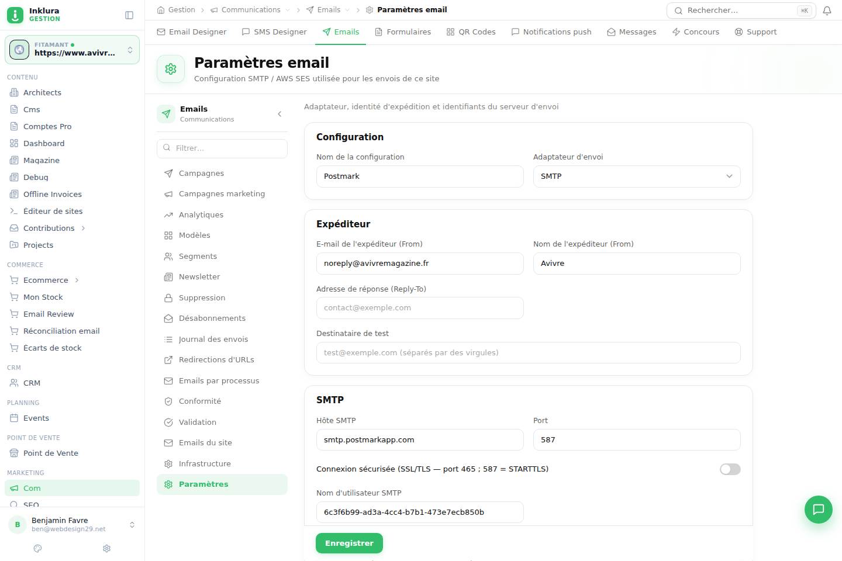Click the Adresse de réponse Reply-To field
The height and width of the screenshot is (561, 842).
click(x=420, y=308)
